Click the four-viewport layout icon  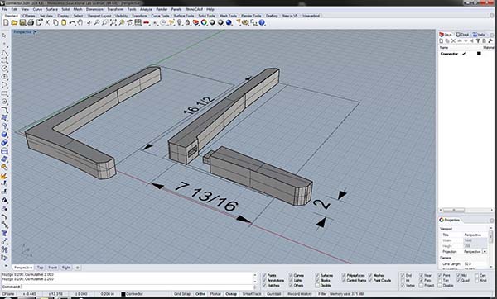point(138,22)
